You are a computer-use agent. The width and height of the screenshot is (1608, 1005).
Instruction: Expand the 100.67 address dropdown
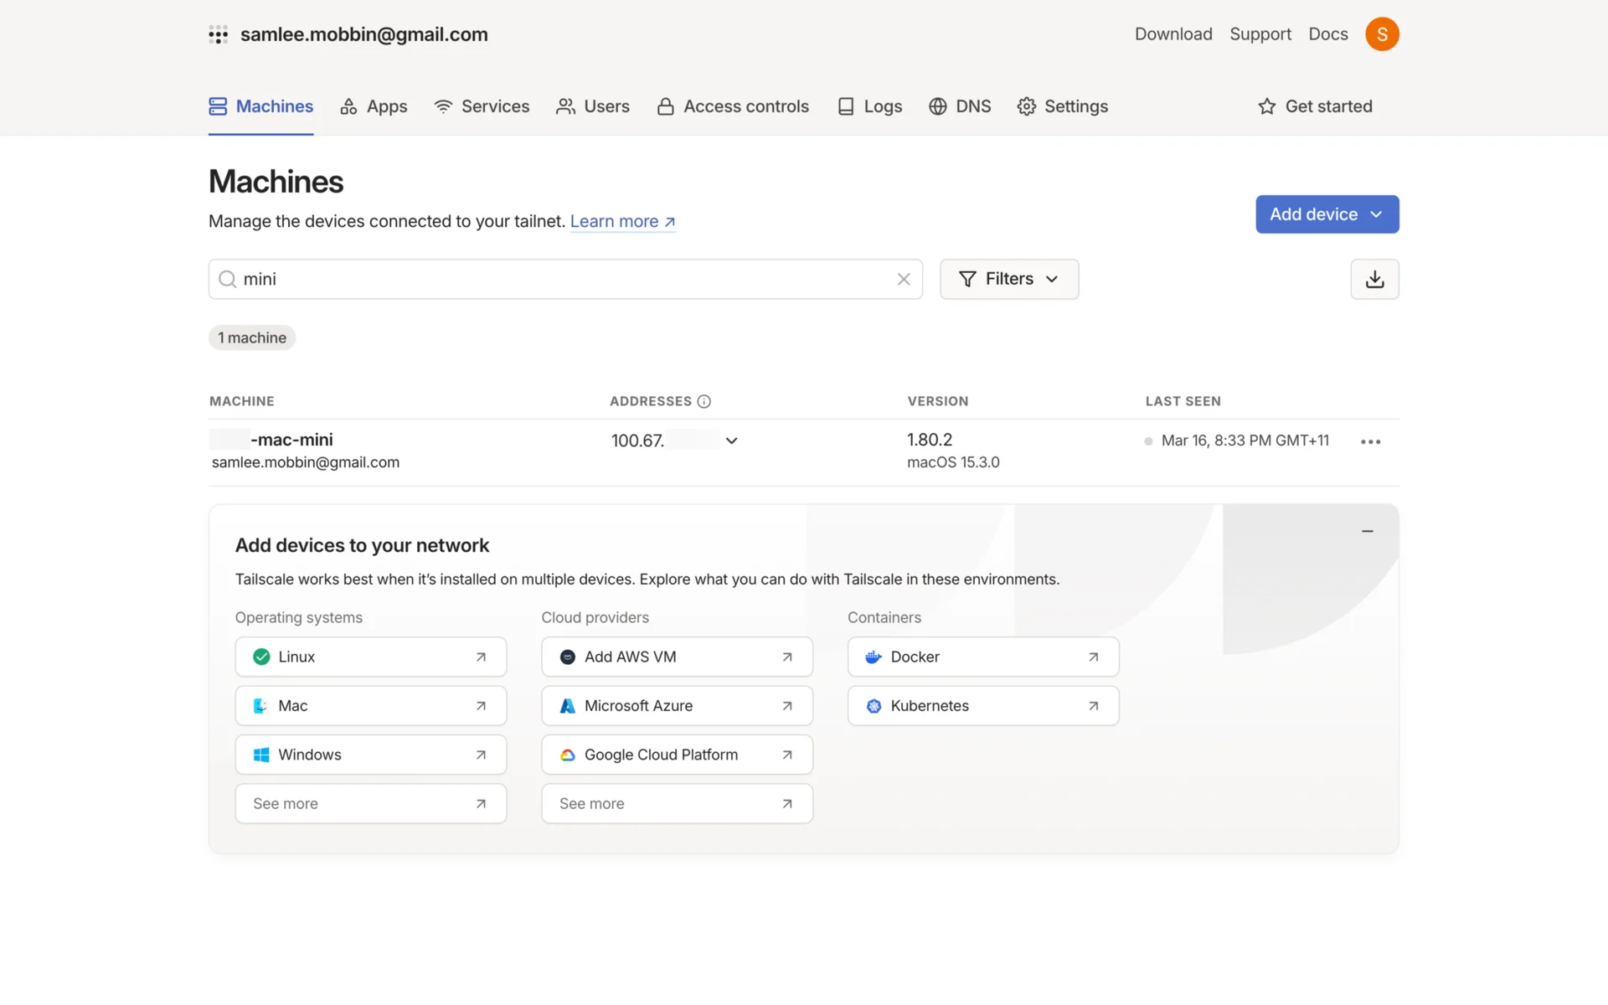(731, 441)
